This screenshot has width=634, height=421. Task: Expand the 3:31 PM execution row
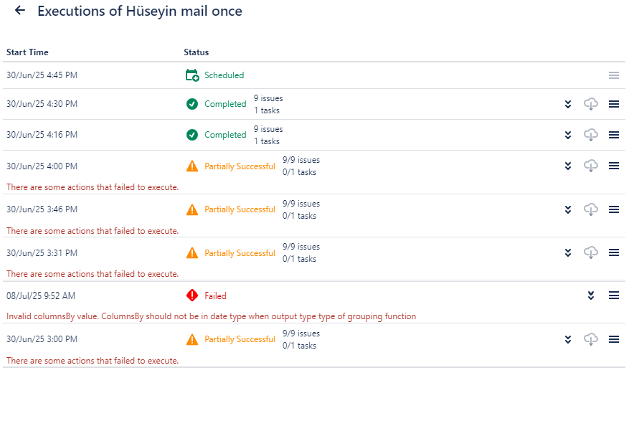tap(568, 253)
